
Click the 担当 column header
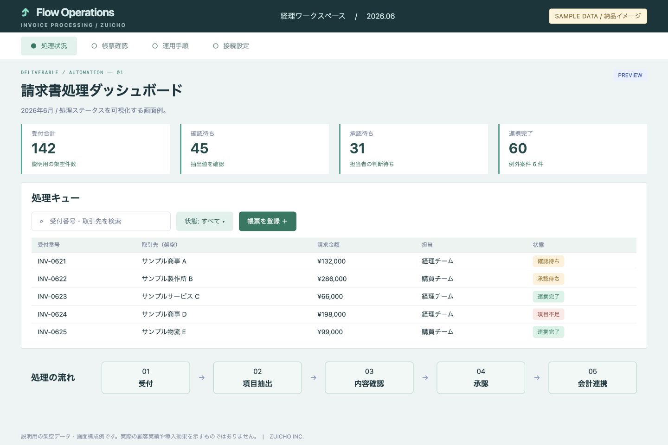click(x=427, y=245)
